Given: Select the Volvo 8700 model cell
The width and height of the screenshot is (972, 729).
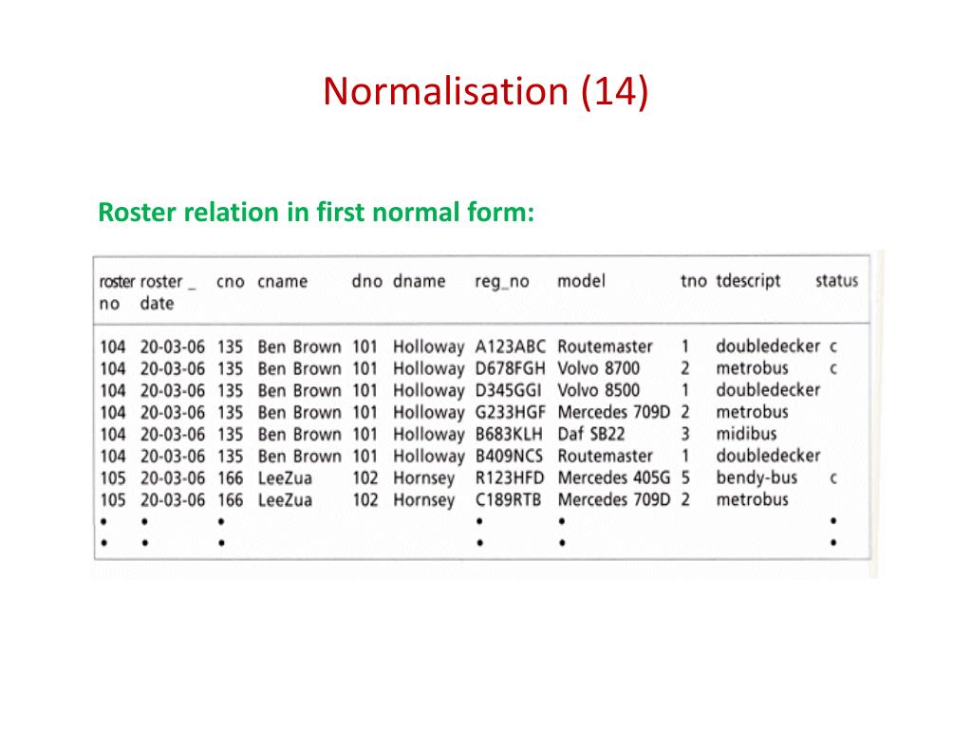Looking at the screenshot, I should pyautogui.click(x=598, y=368).
